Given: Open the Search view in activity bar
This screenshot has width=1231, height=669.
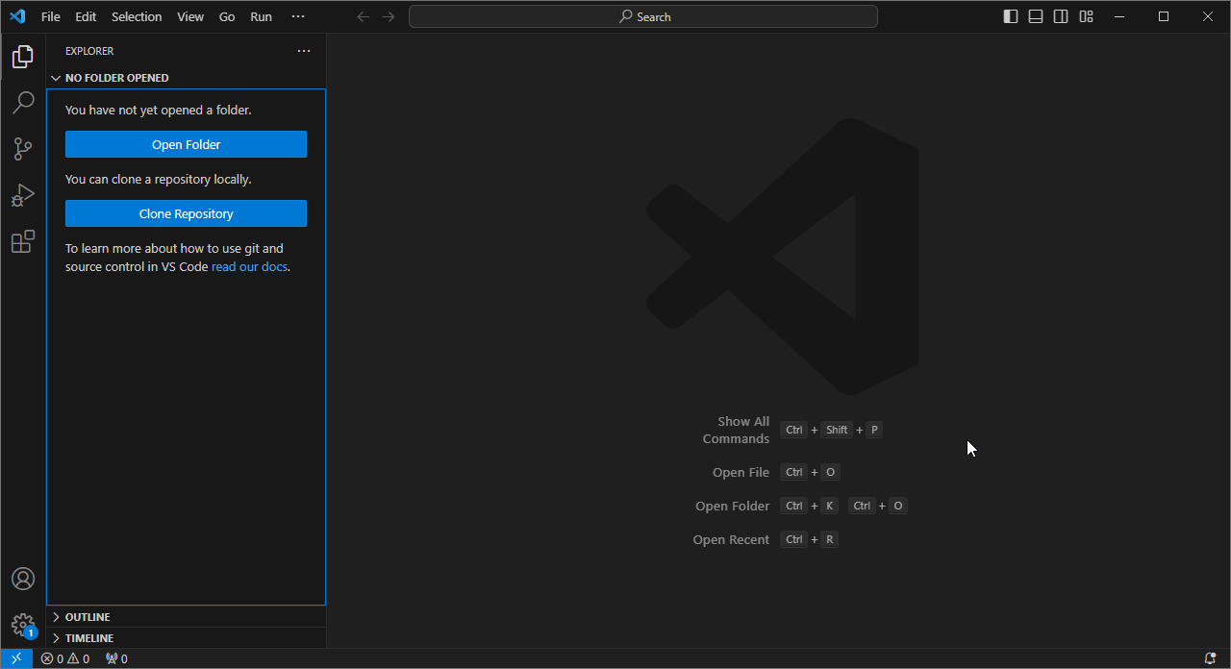Looking at the screenshot, I should pyautogui.click(x=23, y=103).
